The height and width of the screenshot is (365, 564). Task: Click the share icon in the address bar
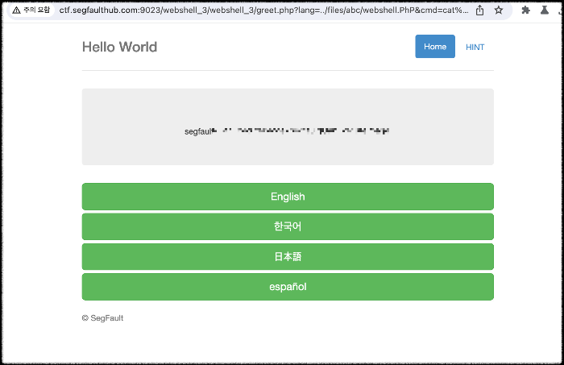tap(480, 10)
